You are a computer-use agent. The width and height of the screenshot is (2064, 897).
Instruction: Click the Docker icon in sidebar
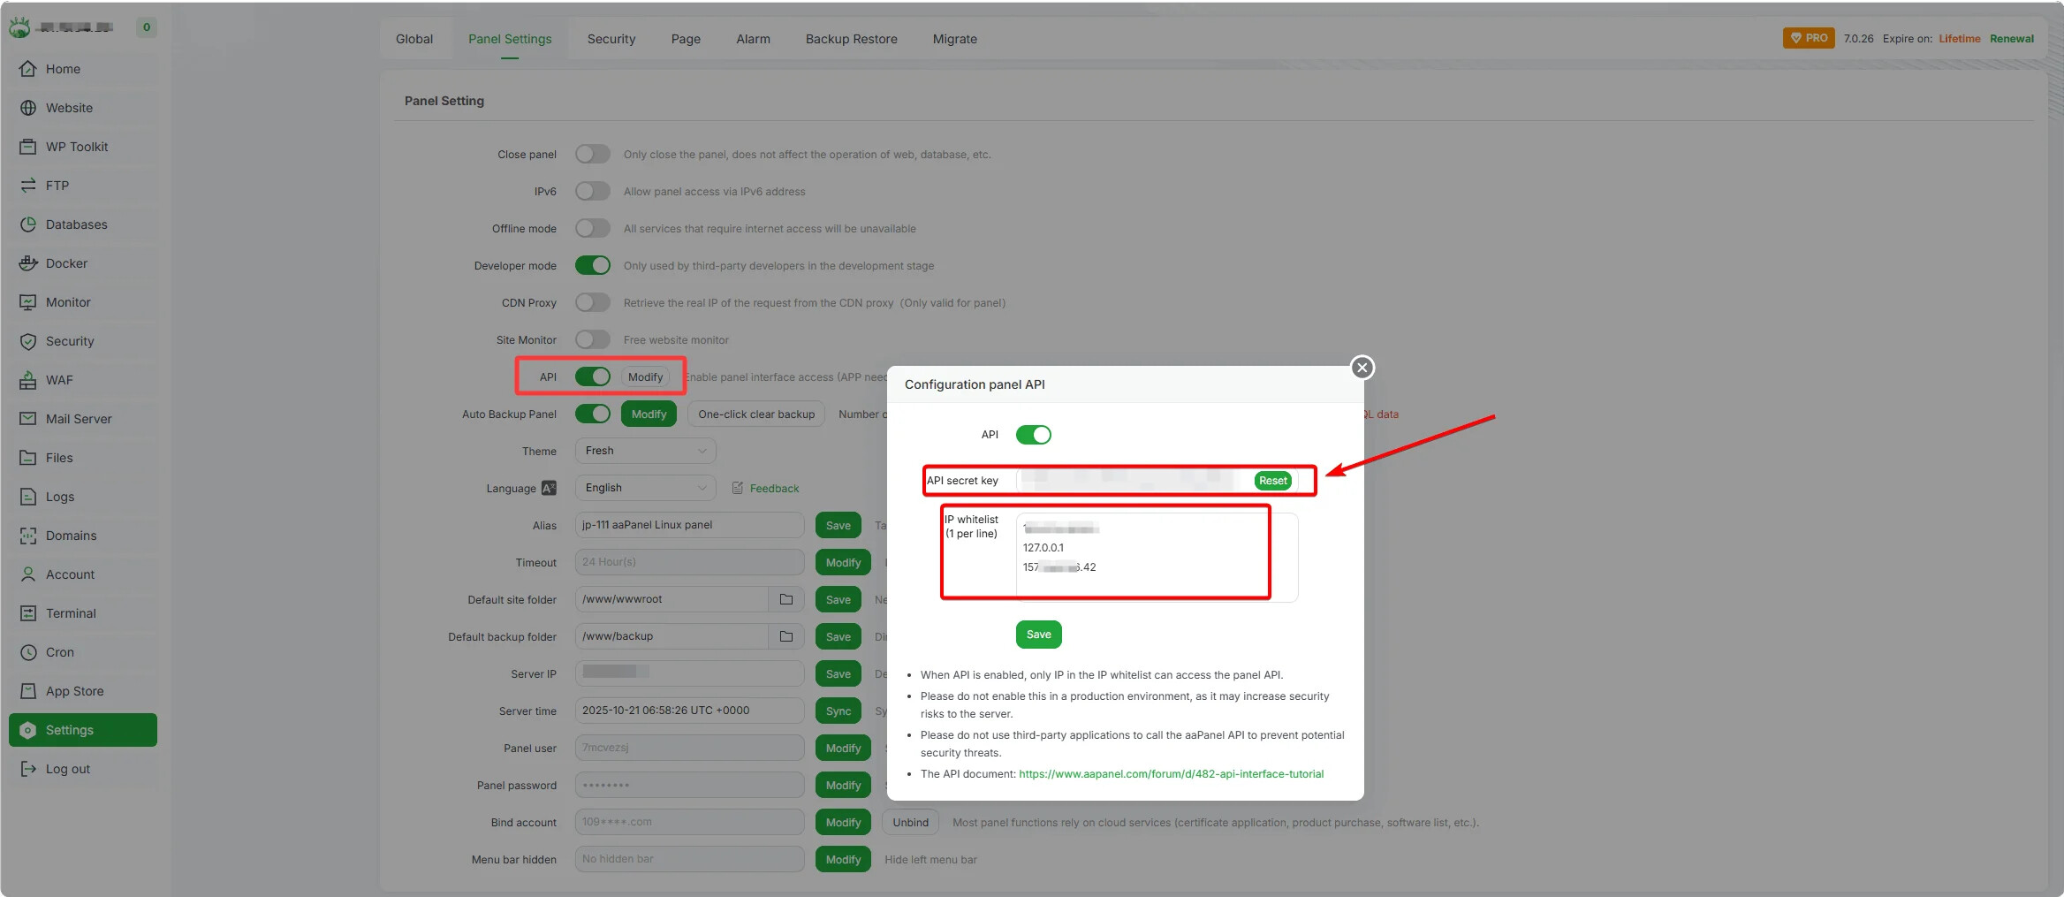tap(28, 263)
